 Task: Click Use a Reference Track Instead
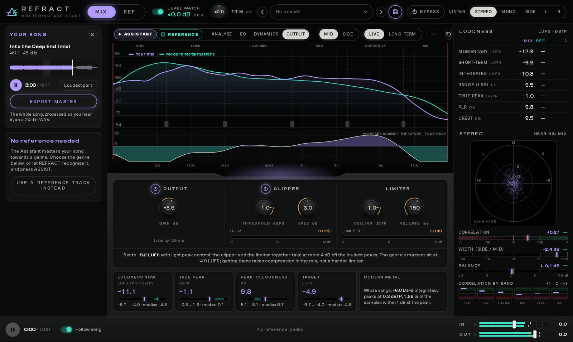pyautogui.click(x=53, y=186)
